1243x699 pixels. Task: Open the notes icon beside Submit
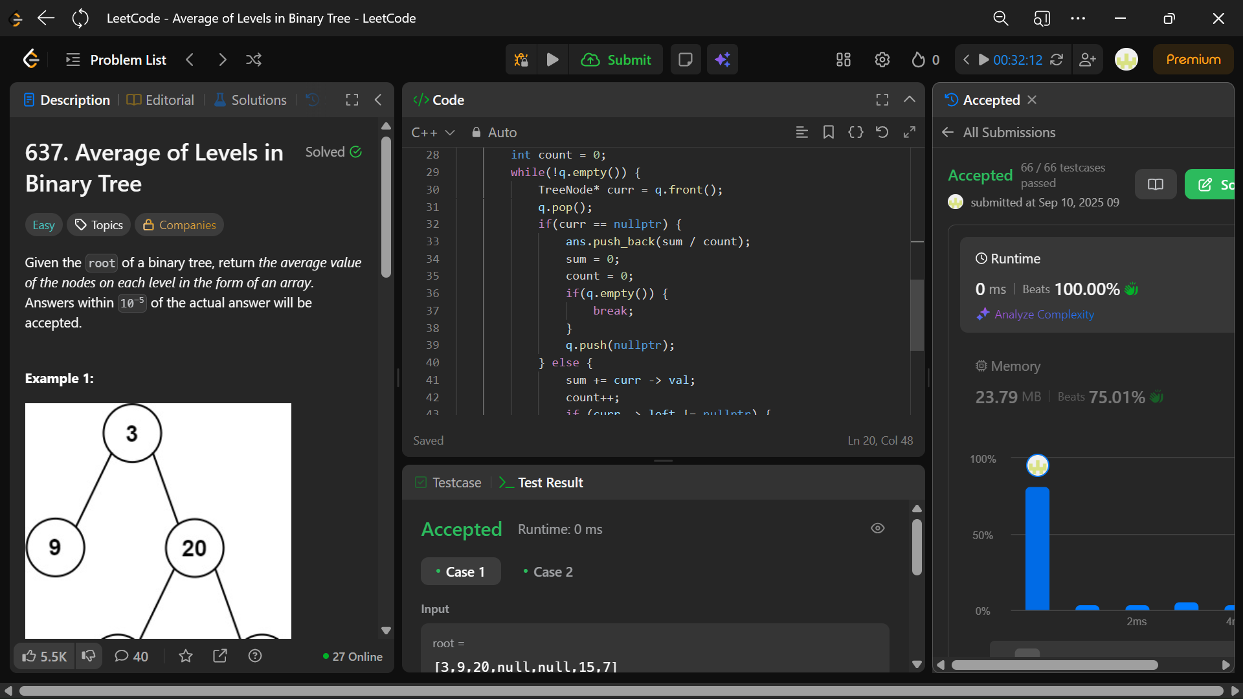point(685,60)
